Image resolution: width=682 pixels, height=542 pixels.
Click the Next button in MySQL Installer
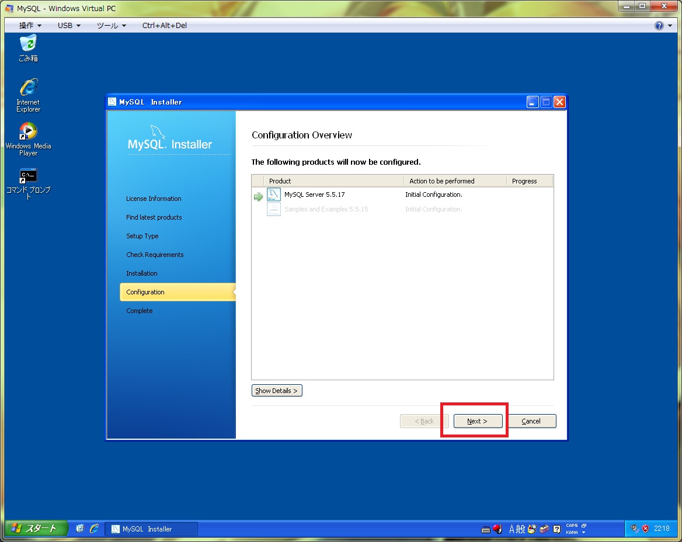pyautogui.click(x=478, y=421)
